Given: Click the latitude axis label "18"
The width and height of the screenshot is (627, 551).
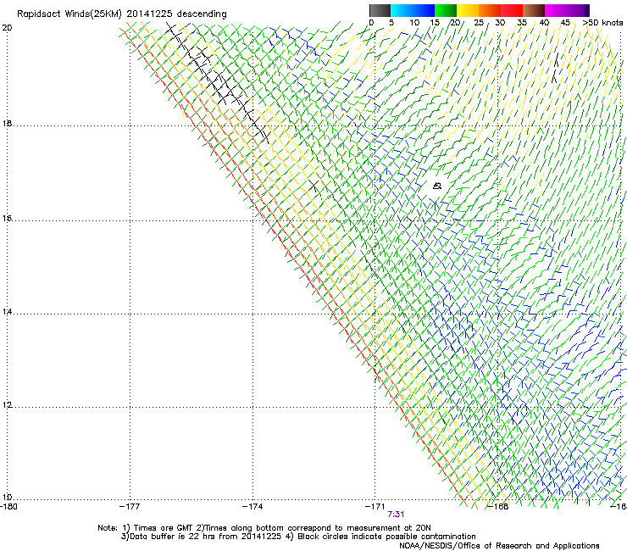Looking at the screenshot, I should tap(7, 124).
